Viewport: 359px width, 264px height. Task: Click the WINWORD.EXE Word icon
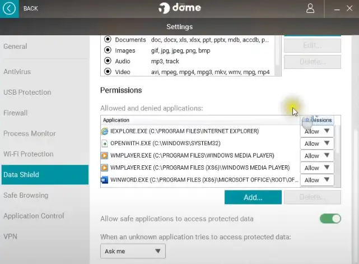pyautogui.click(x=104, y=180)
